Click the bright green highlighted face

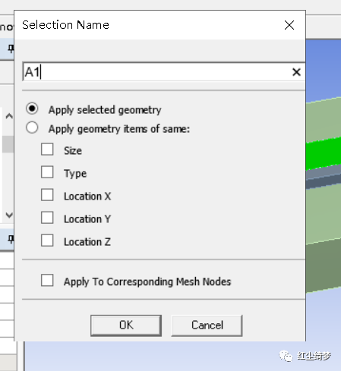324,154
